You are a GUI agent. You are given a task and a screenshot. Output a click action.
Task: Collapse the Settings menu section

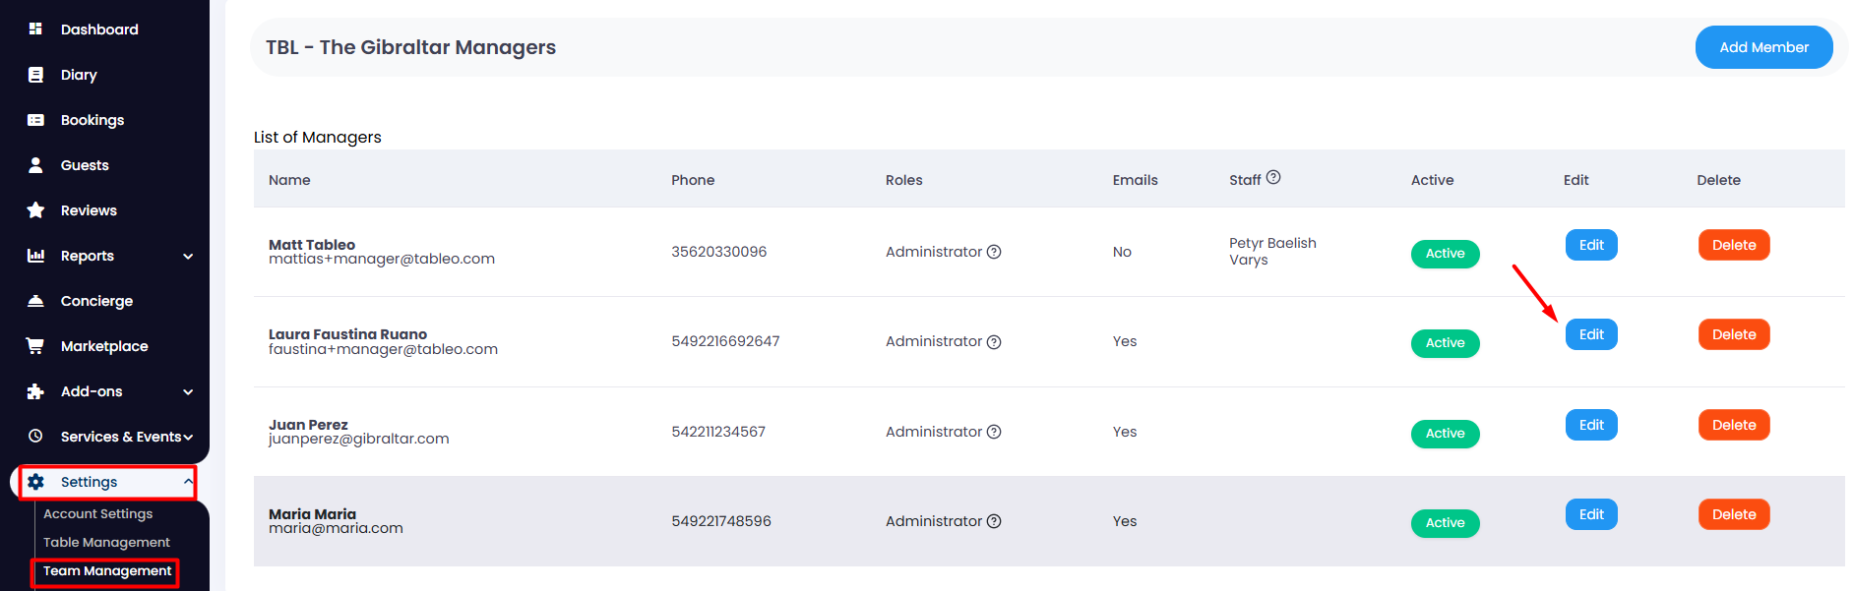click(x=187, y=482)
